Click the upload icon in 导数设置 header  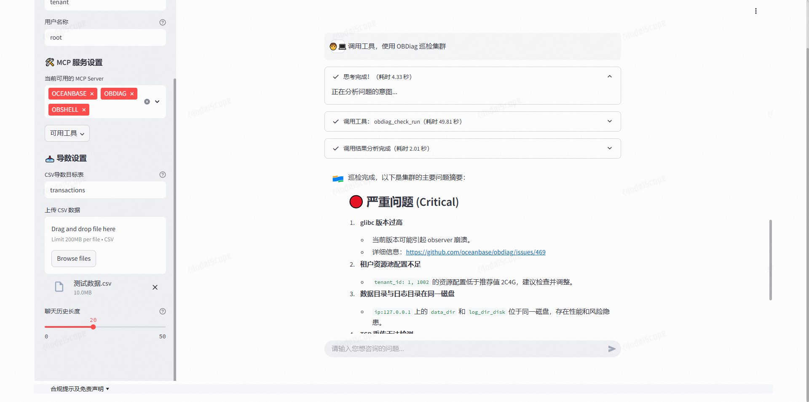click(x=50, y=159)
